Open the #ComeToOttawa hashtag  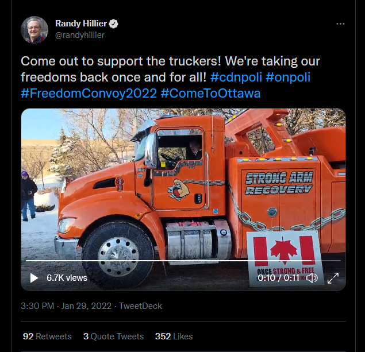tap(210, 93)
